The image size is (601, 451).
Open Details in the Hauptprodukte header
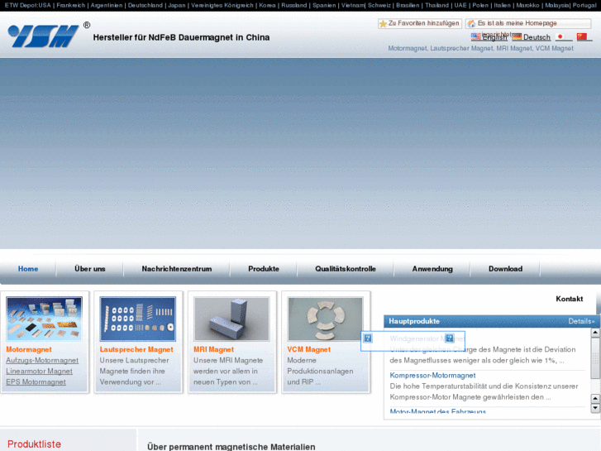coord(581,321)
